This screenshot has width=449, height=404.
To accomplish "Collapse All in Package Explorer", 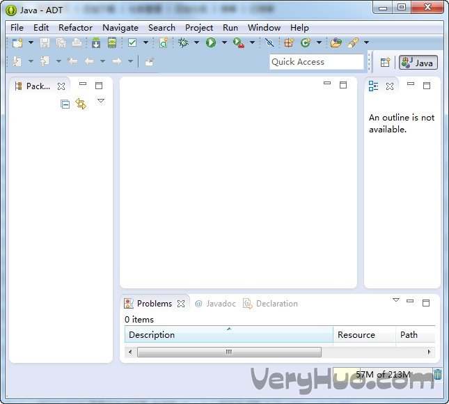I will click(65, 104).
